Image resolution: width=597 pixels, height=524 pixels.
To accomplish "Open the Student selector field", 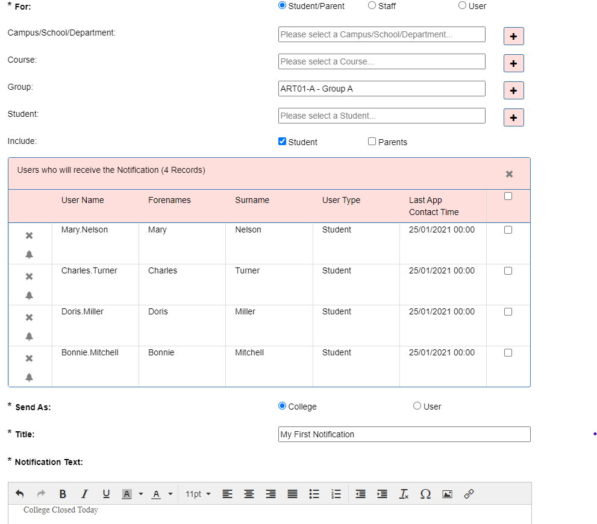I will click(381, 116).
